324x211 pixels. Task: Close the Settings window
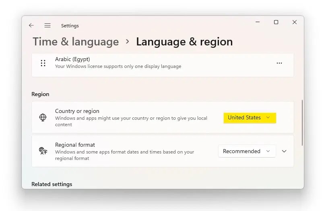pos(295,22)
